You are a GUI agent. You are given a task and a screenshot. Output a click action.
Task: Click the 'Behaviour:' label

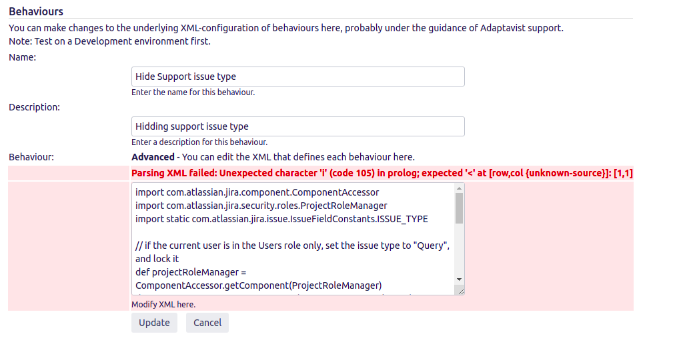point(31,157)
